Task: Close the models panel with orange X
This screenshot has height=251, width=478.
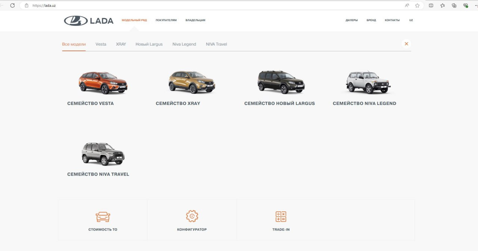Action: click(x=406, y=44)
